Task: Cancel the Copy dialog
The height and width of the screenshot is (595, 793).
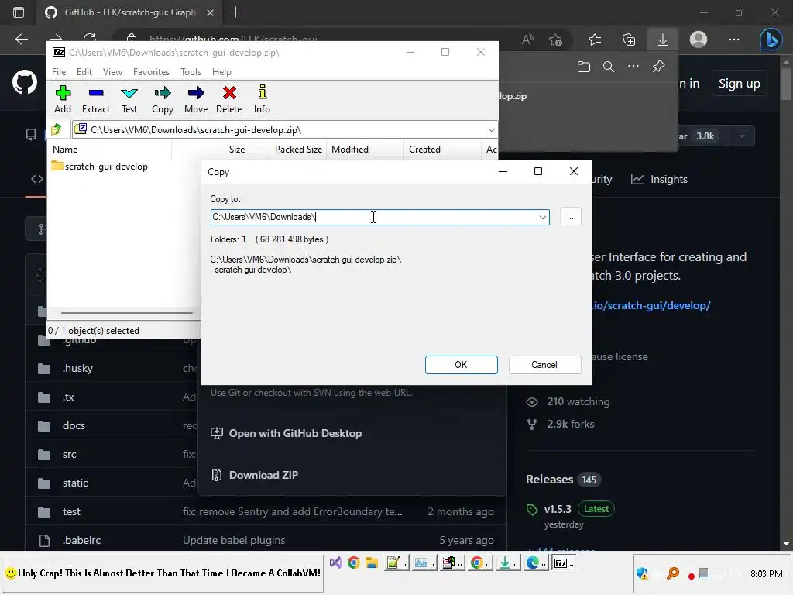Action: coord(544,365)
